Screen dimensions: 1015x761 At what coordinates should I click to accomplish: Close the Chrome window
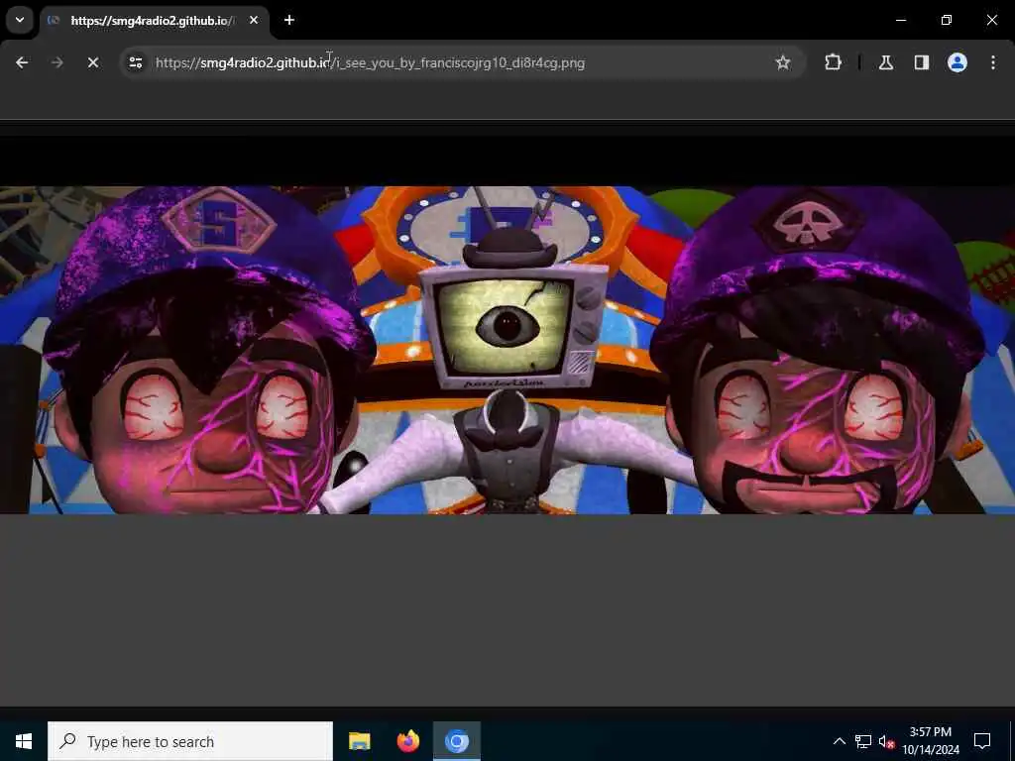(991, 20)
